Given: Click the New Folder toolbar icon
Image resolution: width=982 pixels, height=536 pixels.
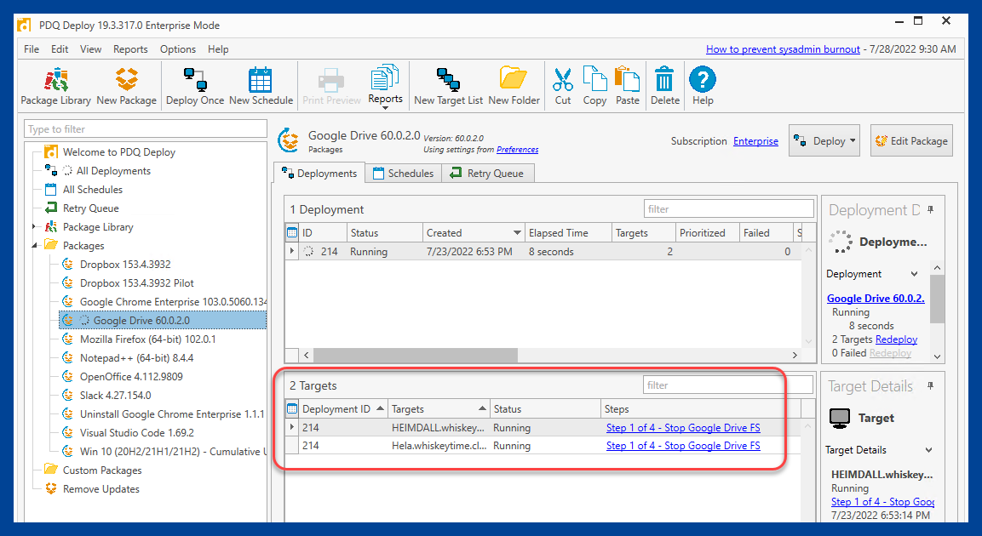Looking at the screenshot, I should click(514, 86).
